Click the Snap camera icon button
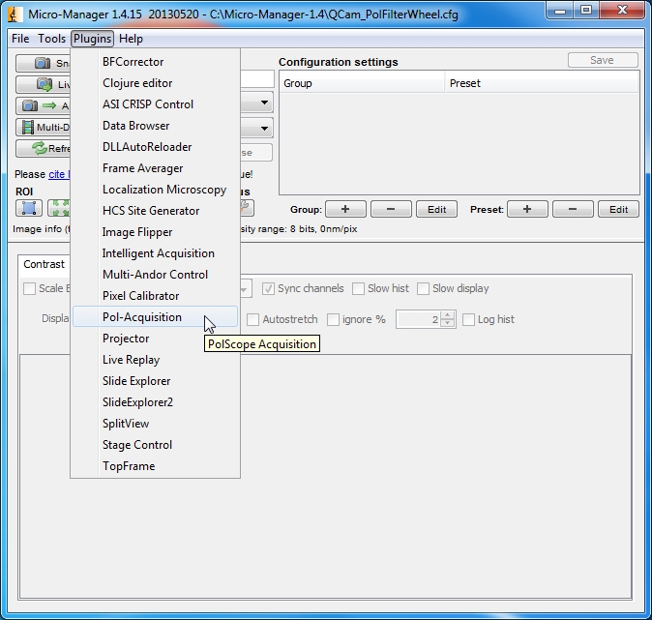 [43, 63]
